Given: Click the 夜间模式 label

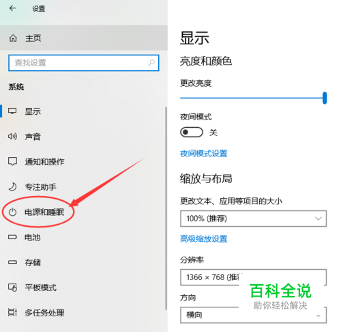Looking at the screenshot, I should pos(196,117).
